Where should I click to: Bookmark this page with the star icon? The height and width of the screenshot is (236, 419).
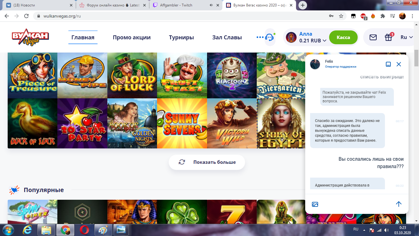coord(341,16)
